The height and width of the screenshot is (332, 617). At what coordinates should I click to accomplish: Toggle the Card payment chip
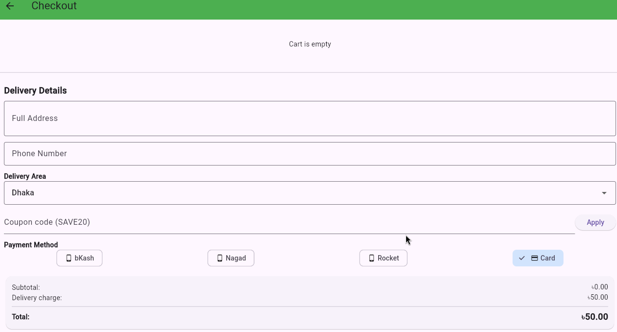(538, 258)
